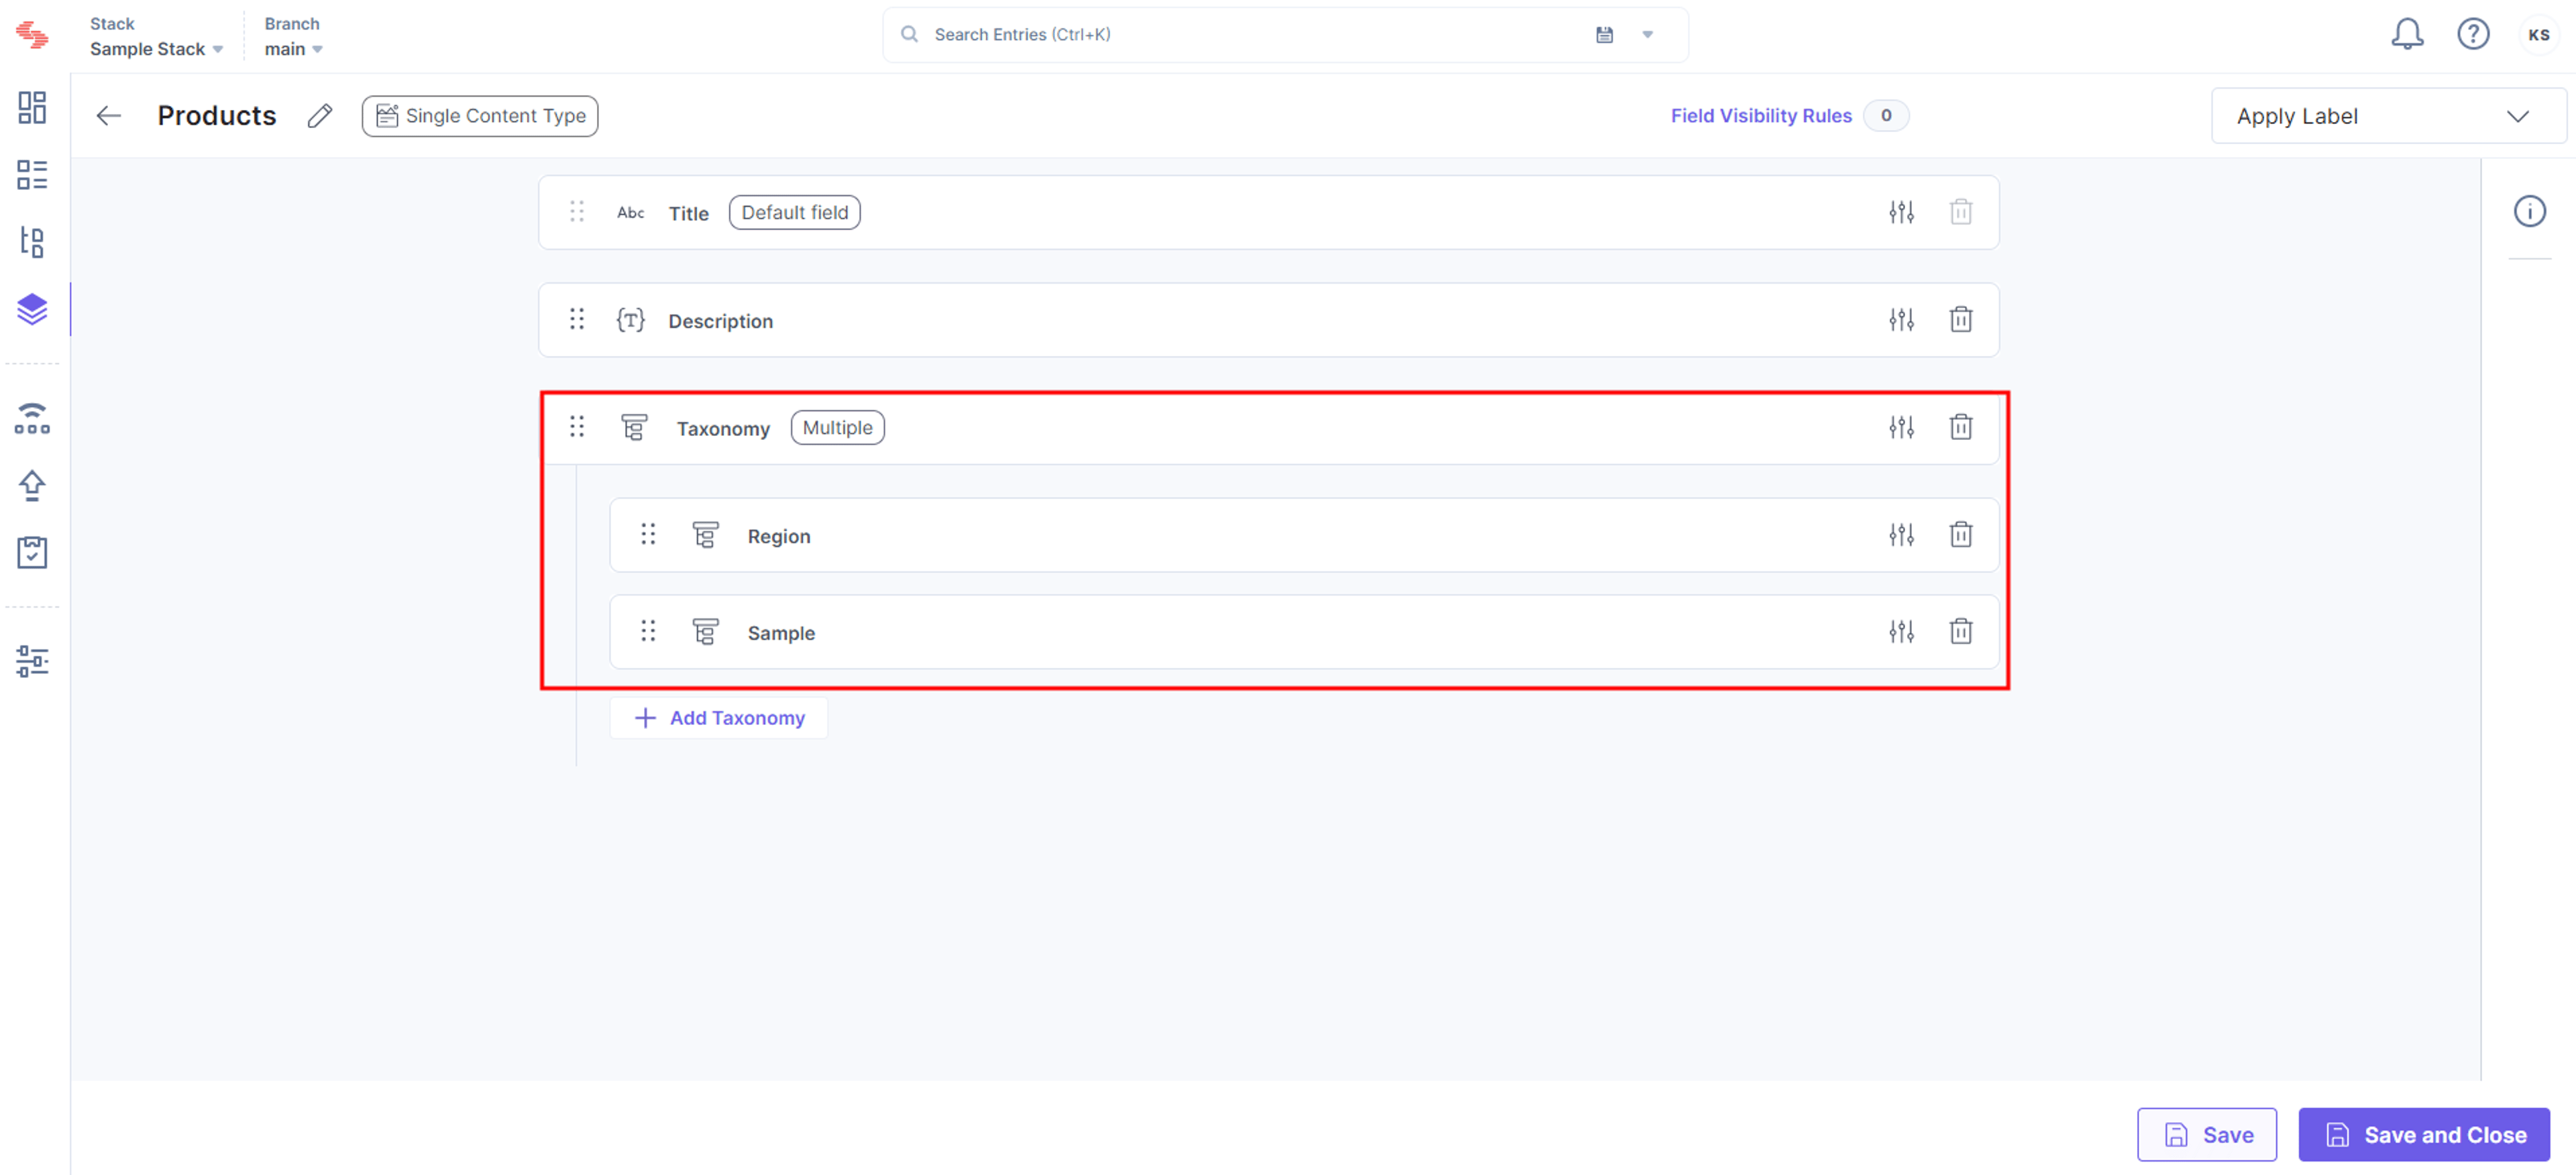Delete the Description field
2576x1175 pixels.
click(x=1960, y=320)
